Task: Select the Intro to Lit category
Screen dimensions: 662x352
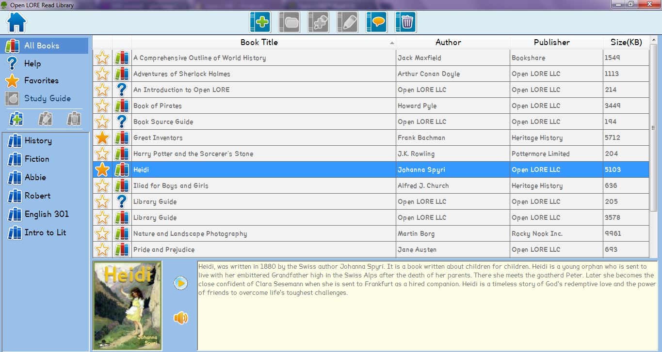Action: tap(46, 232)
